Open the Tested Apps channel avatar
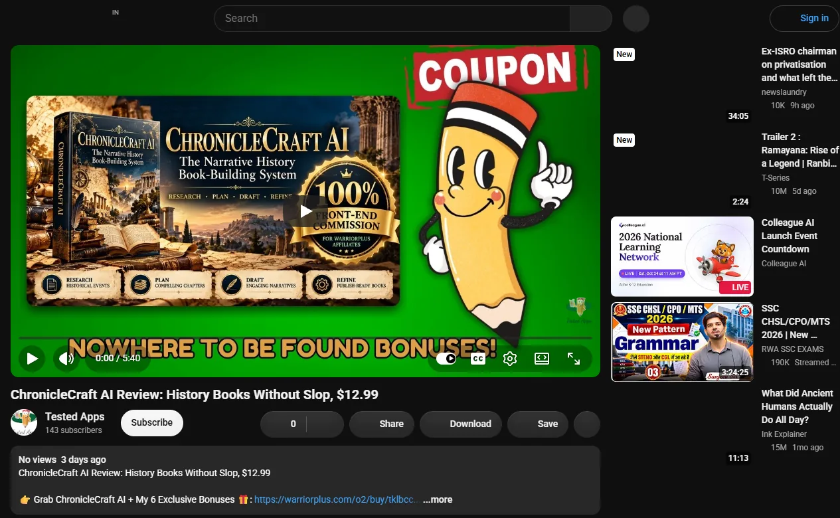Image resolution: width=840 pixels, height=518 pixels. (x=24, y=422)
